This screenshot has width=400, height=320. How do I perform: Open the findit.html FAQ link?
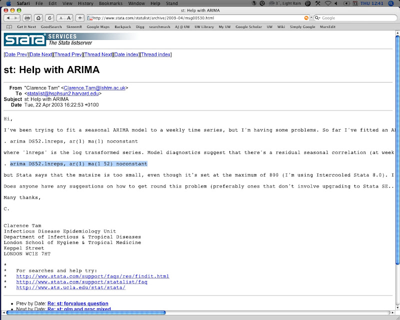(92, 276)
